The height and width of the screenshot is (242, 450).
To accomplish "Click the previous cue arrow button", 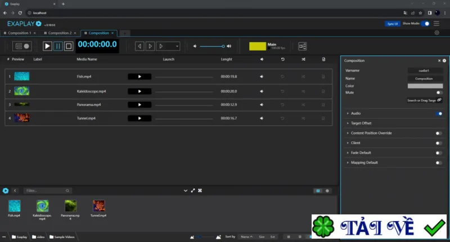I will pos(139,46).
